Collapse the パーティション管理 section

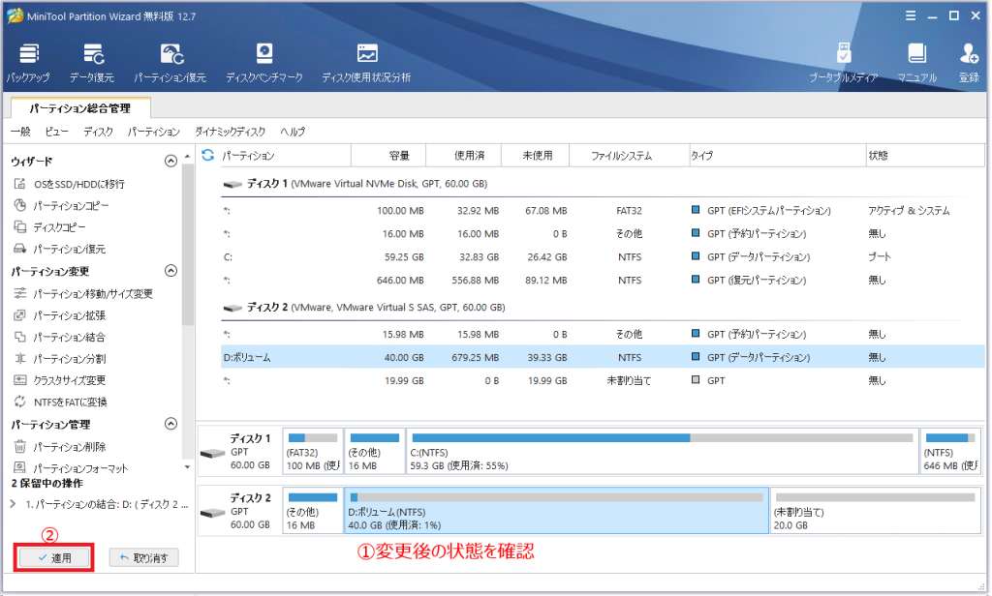(170, 424)
